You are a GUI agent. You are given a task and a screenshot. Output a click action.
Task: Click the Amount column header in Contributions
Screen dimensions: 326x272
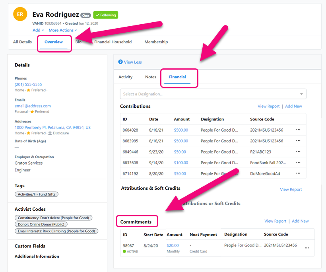(x=182, y=119)
